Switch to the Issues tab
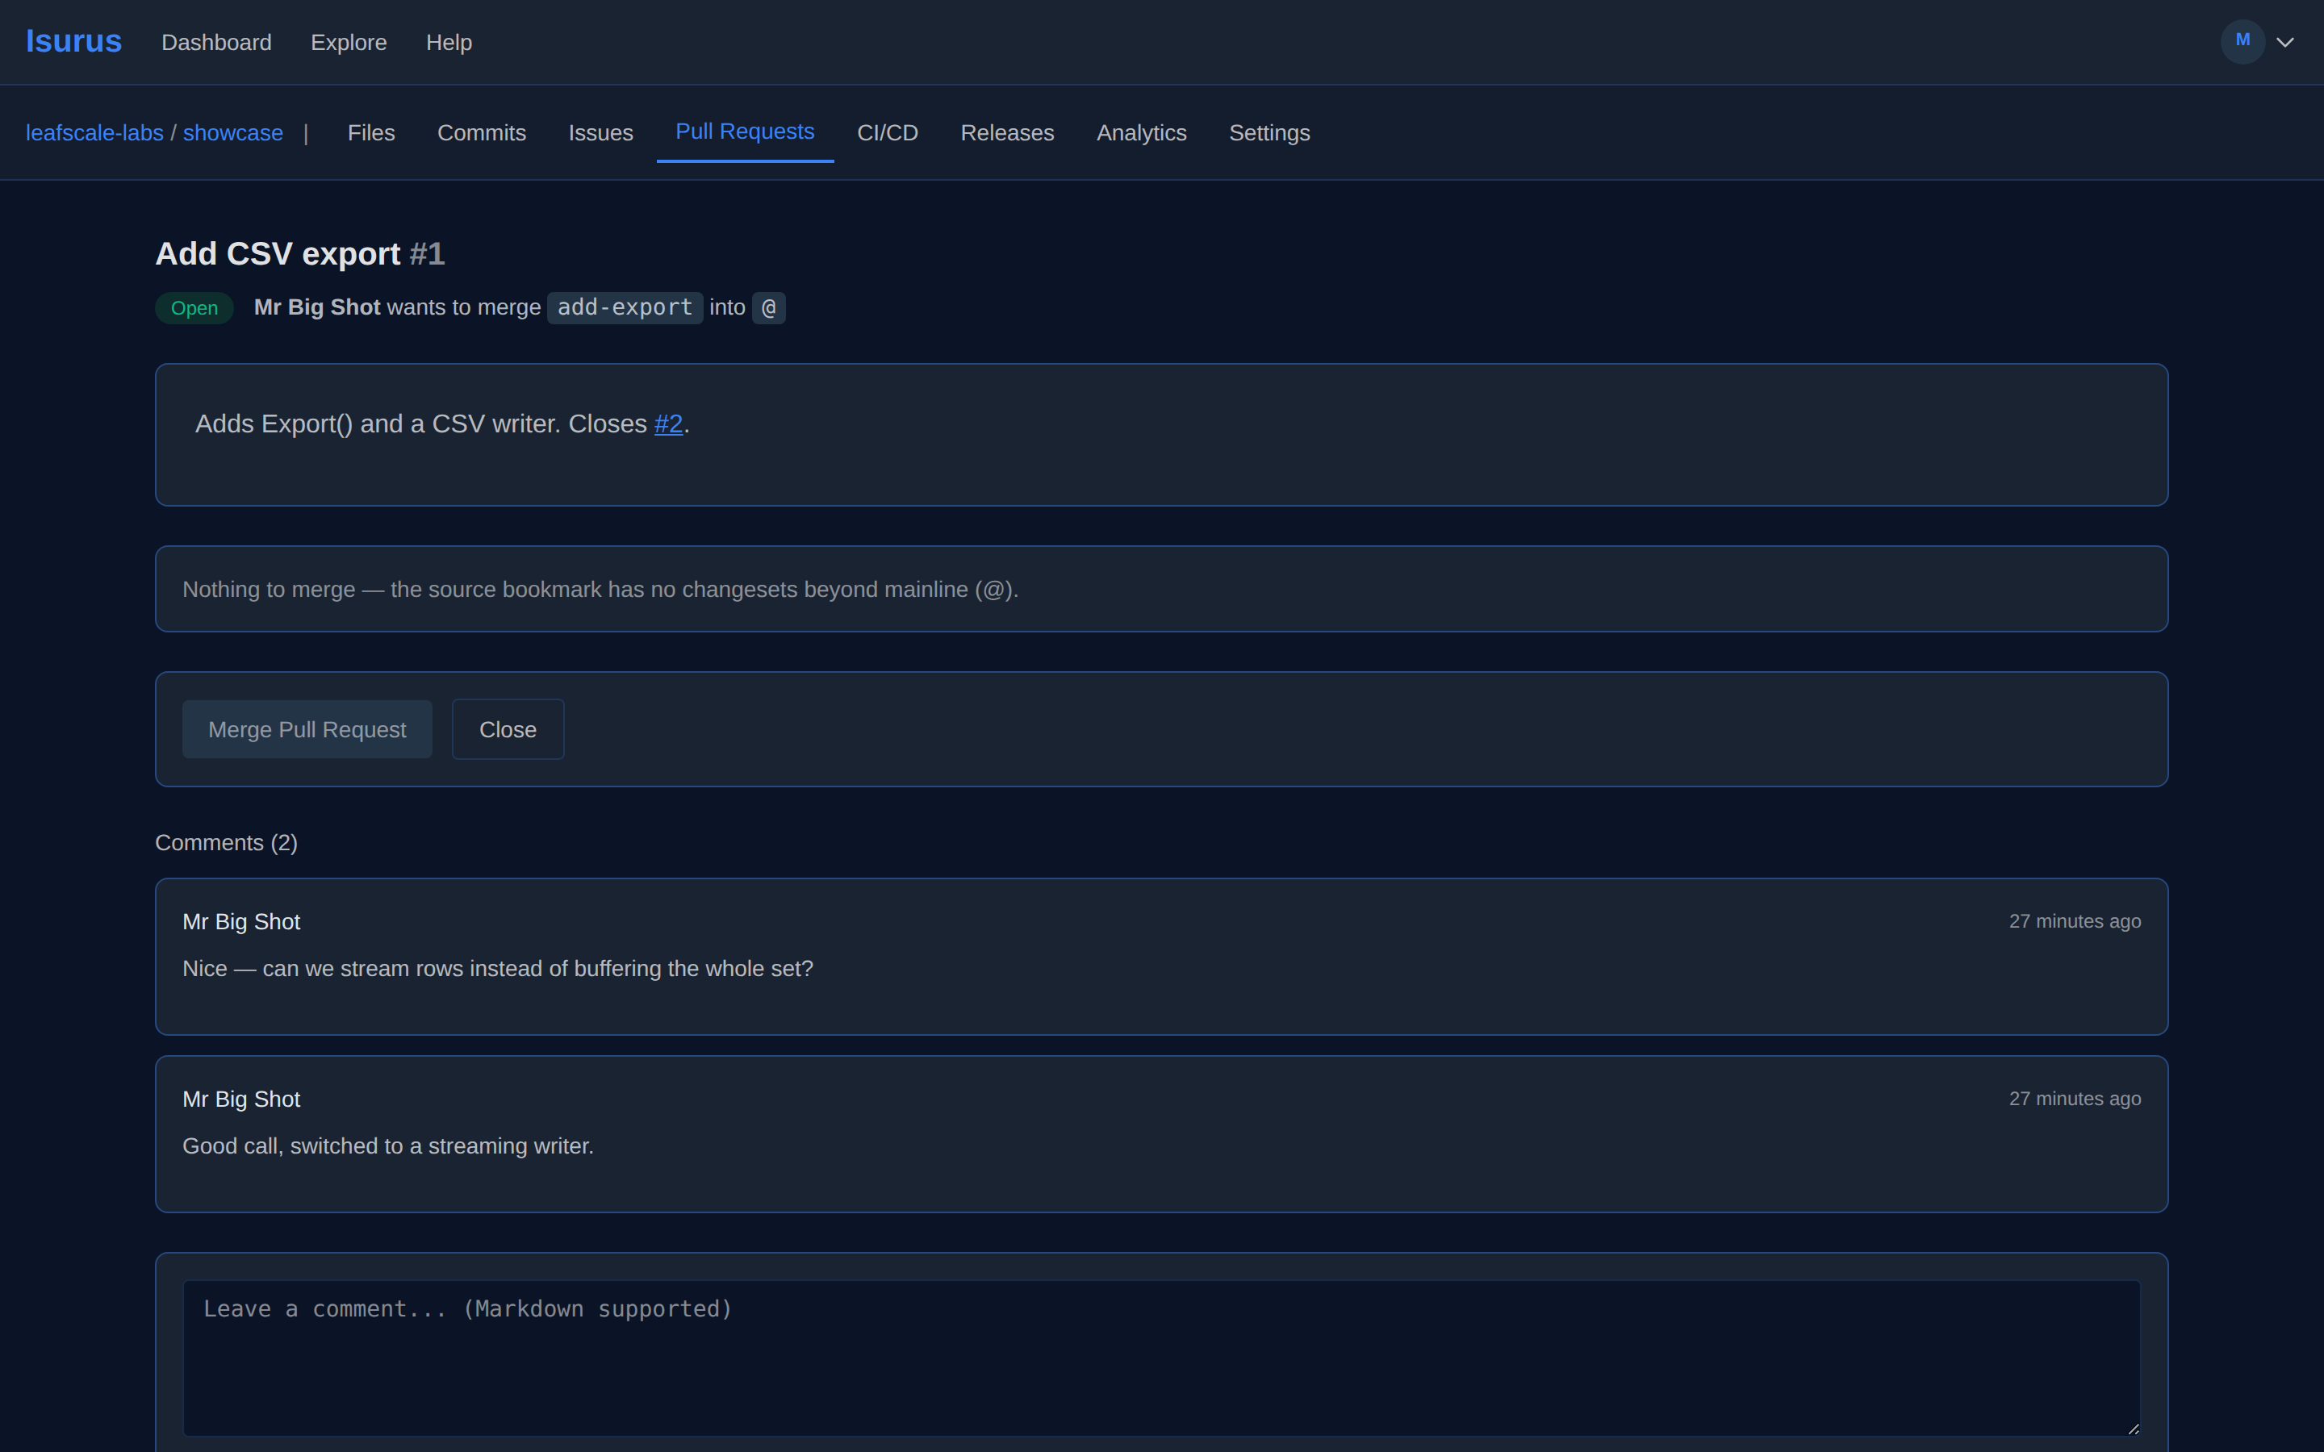The height and width of the screenshot is (1452, 2324). pyautogui.click(x=600, y=132)
